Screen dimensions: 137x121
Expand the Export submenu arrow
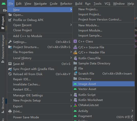tap(71, 106)
